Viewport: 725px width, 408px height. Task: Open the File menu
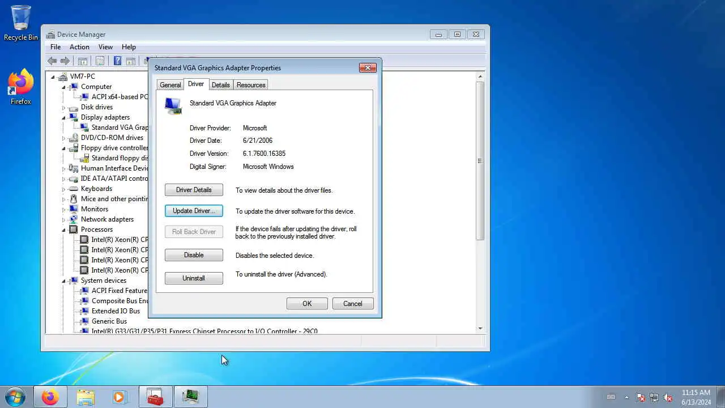coord(56,47)
